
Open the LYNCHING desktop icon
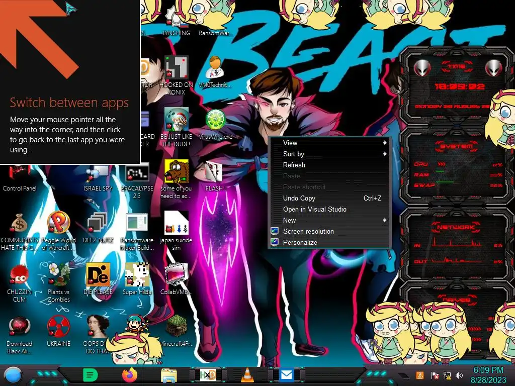click(x=177, y=20)
